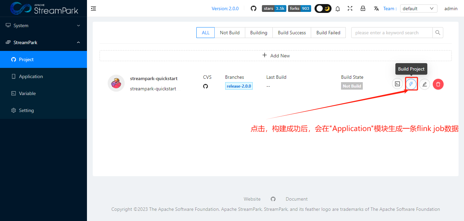
Task: Click the Add New button
Action: tap(275, 55)
